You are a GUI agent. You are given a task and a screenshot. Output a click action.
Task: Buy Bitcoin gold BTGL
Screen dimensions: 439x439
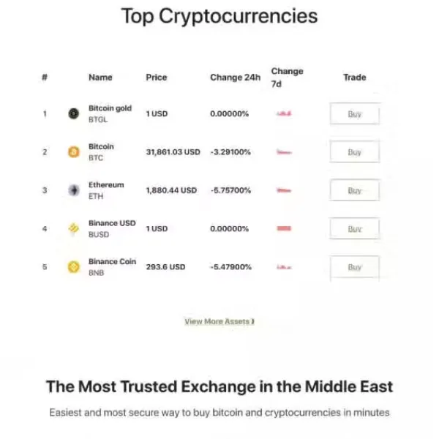point(354,113)
